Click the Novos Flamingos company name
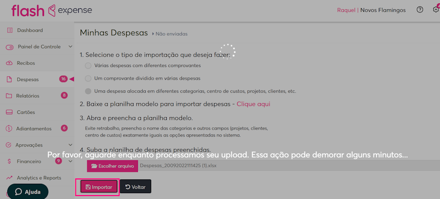Viewport: 440px width, 199px height. [383, 10]
